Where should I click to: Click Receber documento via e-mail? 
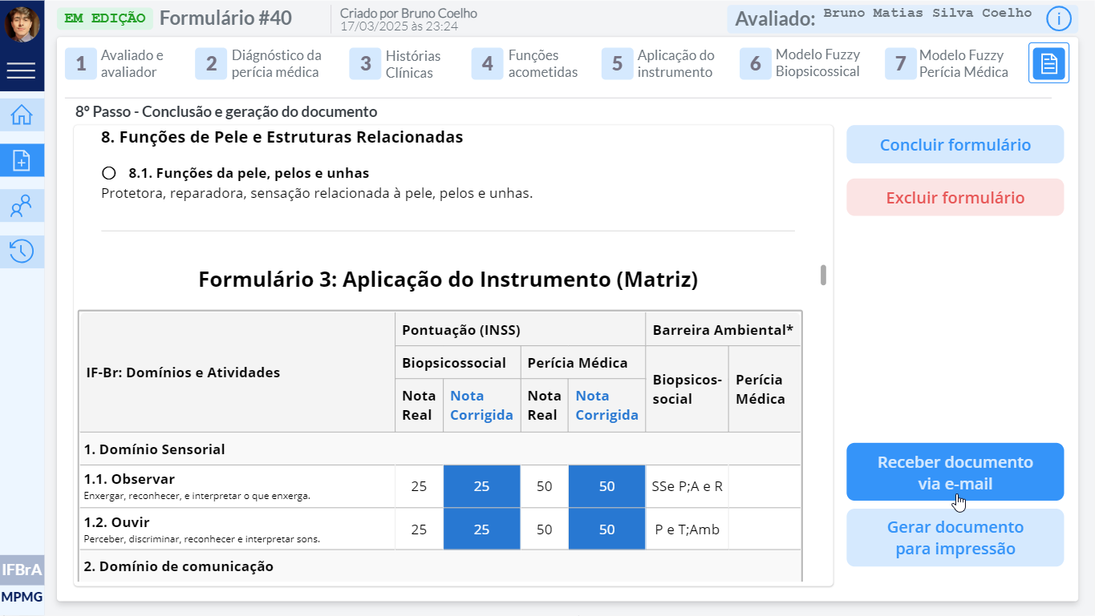tap(955, 473)
